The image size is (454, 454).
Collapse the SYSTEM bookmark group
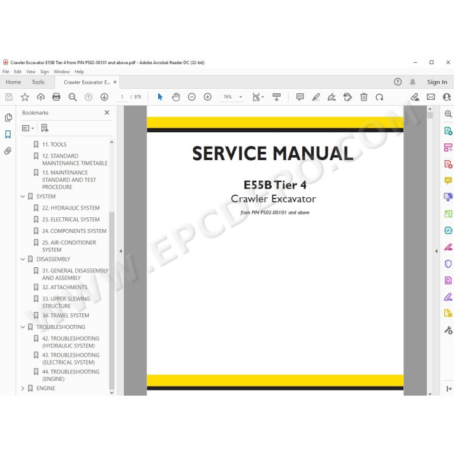[x=23, y=197]
